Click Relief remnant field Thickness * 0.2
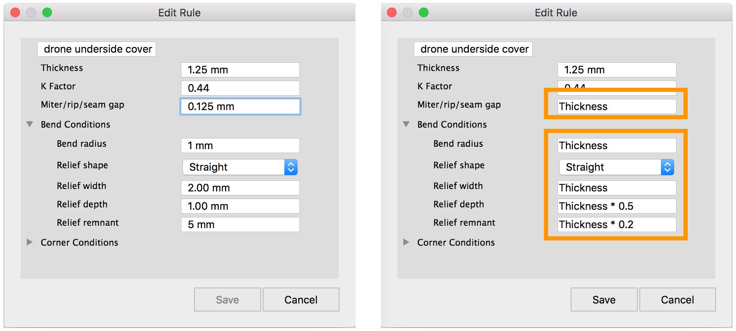 tap(617, 225)
